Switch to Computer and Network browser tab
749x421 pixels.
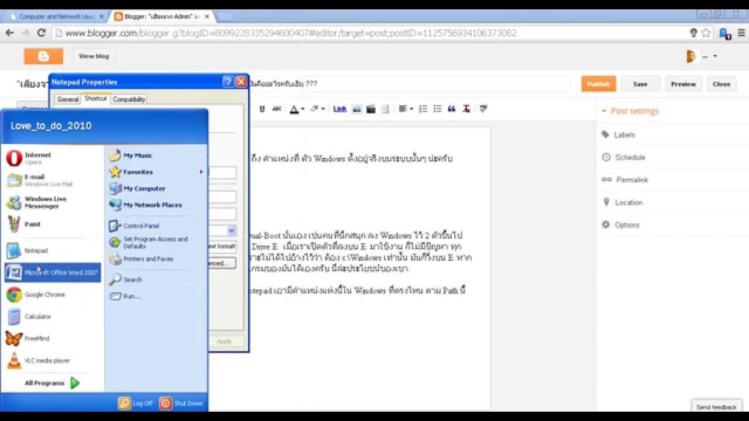tap(57, 16)
